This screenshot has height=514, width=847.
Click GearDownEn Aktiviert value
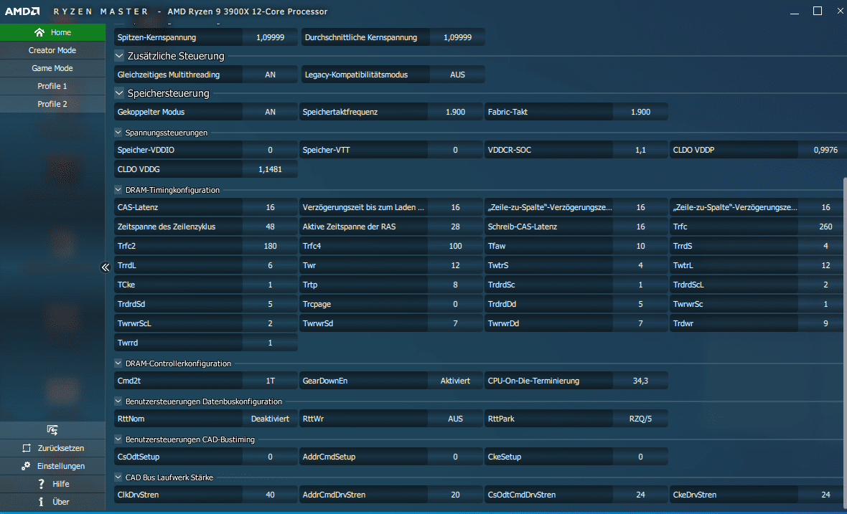(455, 381)
